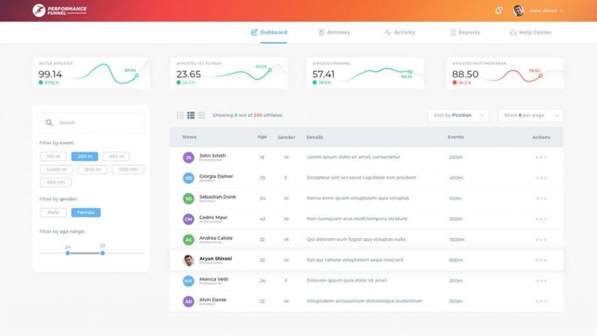Click the Performance Funnel logo
The image size is (597, 336).
click(60, 10)
